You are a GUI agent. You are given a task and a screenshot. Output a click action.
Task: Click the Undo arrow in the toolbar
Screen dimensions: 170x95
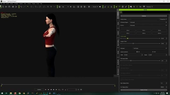[21, 7]
